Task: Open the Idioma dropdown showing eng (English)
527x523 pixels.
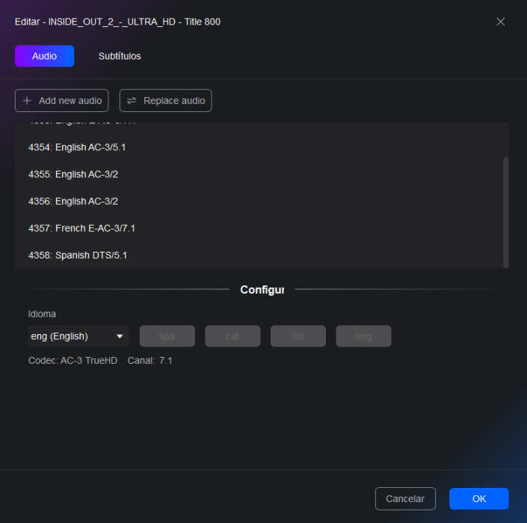Action: point(78,336)
